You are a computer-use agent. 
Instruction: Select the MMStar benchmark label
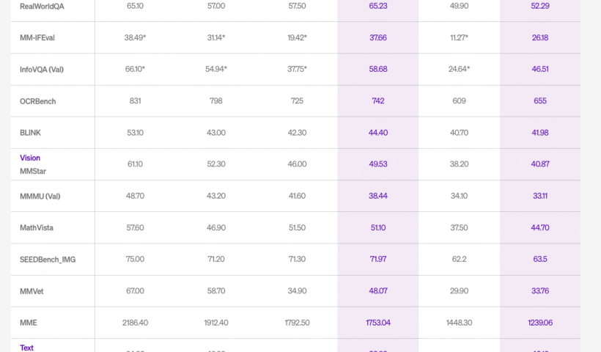point(32,171)
